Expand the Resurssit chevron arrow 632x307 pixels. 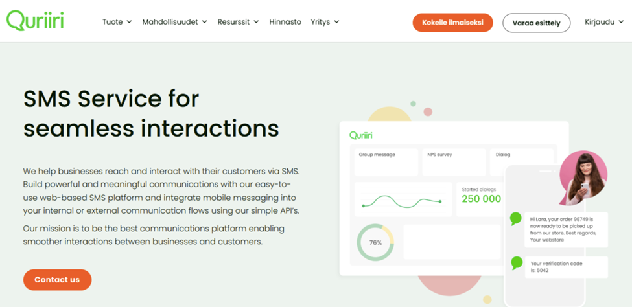(x=256, y=22)
